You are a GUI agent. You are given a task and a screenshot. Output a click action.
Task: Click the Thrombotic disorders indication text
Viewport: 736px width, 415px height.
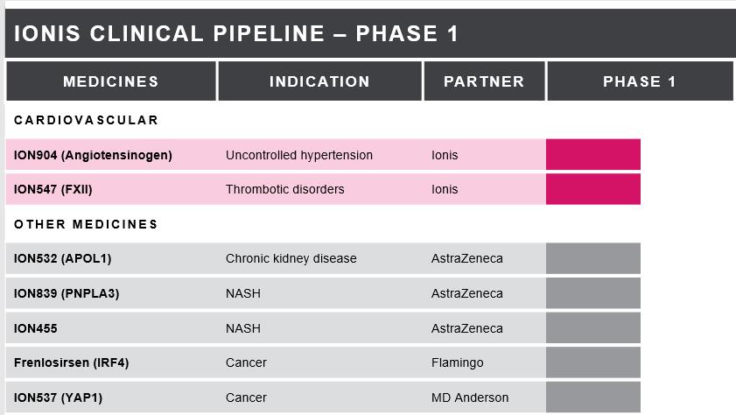(x=285, y=189)
